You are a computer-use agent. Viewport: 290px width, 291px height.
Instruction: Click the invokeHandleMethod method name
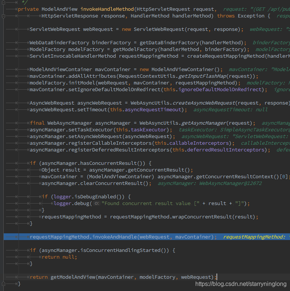click(x=107, y=9)
